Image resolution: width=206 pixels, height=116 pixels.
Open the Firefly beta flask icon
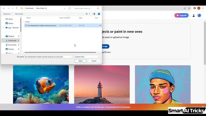coord(194,15)
